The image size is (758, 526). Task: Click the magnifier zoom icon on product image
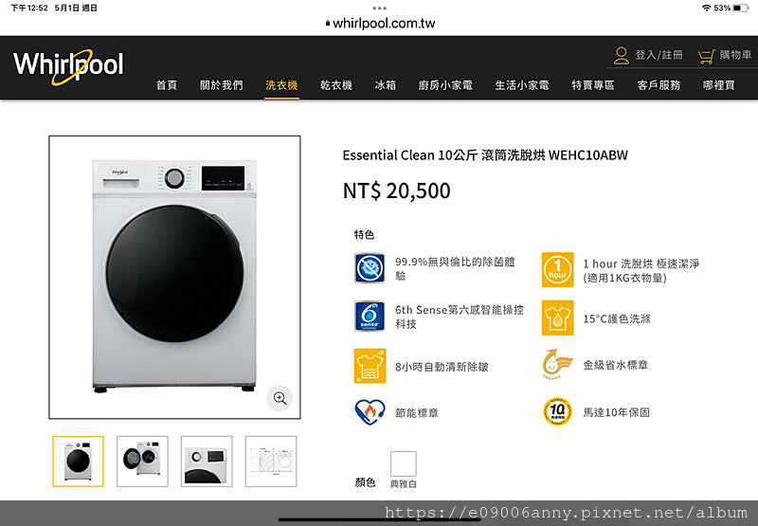click(280, 398)
